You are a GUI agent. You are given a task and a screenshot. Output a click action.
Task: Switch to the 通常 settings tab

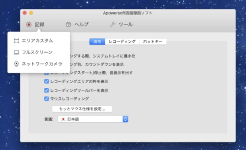pyautogui.click(x=97, y=41)
